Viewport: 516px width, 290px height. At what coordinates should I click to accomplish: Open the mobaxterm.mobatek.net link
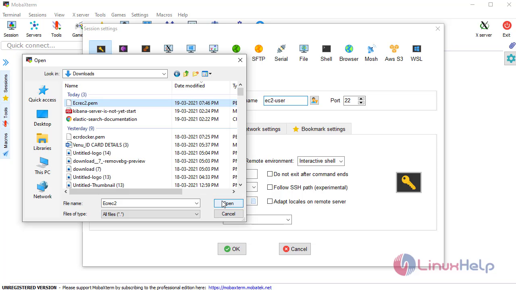coord(240,288)
